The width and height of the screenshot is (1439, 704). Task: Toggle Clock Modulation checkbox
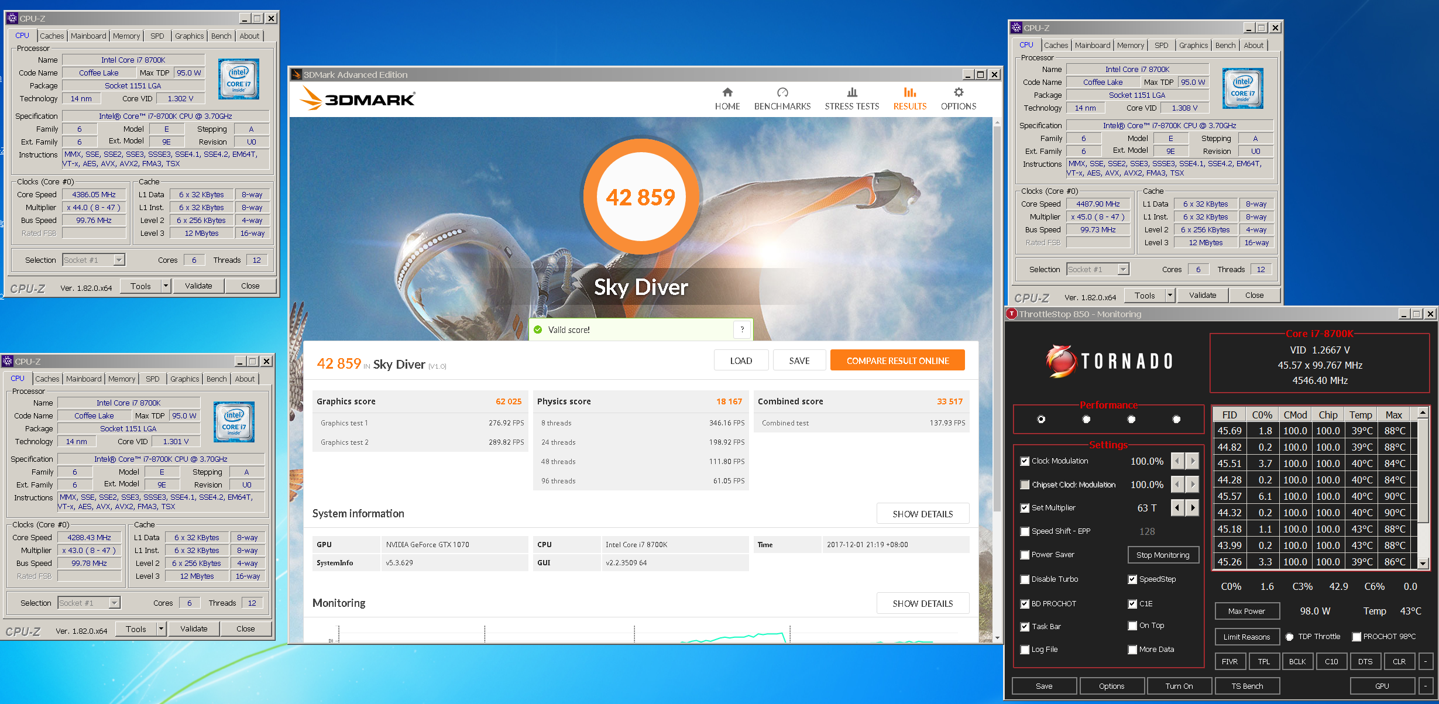1025,461
